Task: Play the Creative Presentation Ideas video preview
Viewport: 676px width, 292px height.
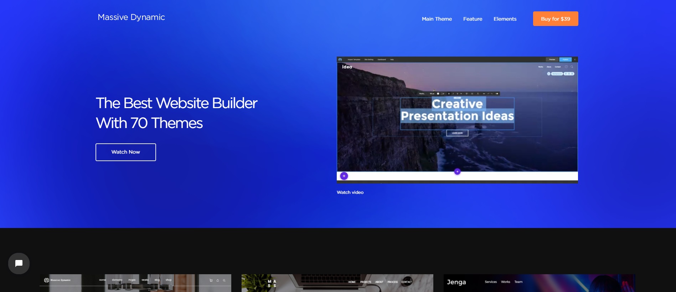Action: 457,120
